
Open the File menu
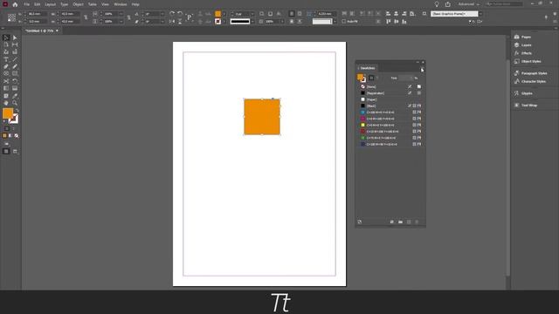click(27, 4)
